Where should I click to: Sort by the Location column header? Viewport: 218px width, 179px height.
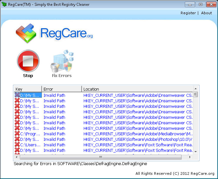click(137, 89)
